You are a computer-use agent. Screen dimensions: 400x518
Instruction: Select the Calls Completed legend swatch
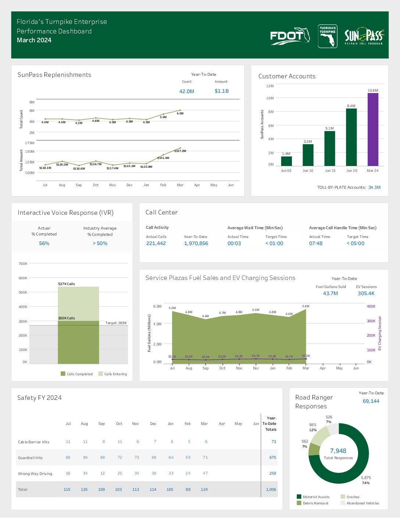[63, 374]
